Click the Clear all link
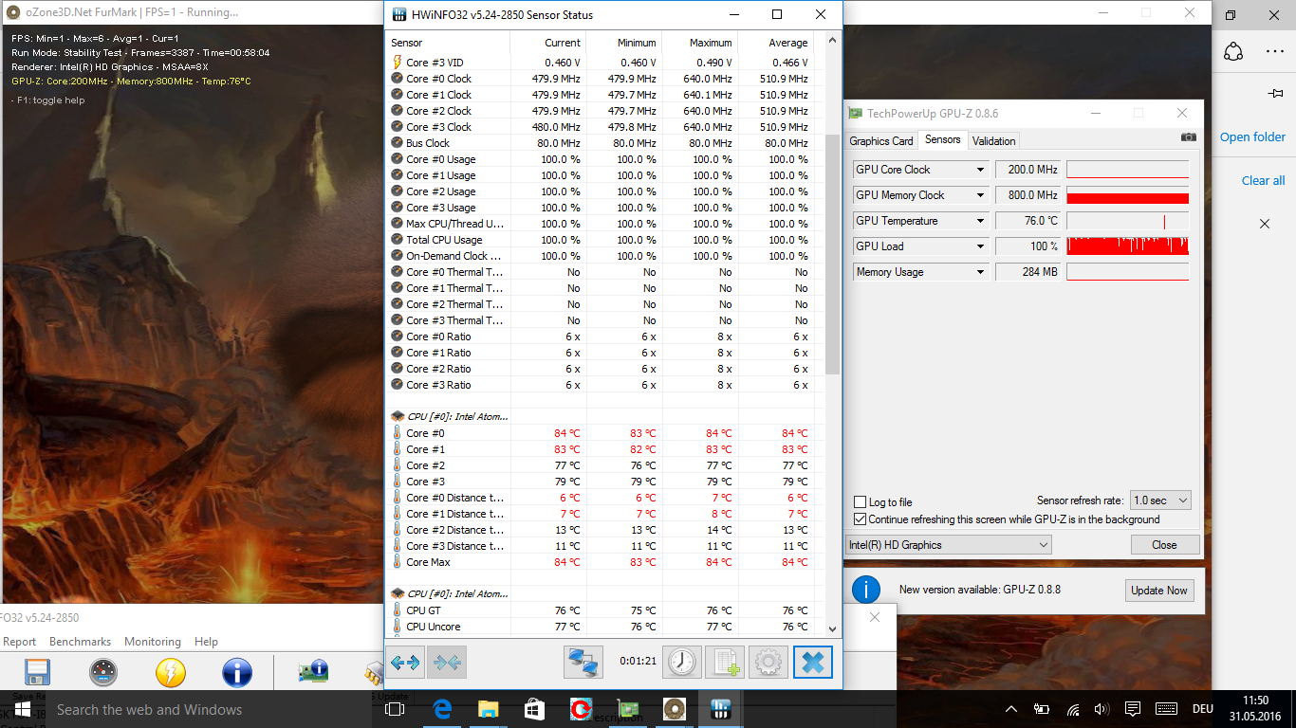The image size is (1296, 728). 1264,180
